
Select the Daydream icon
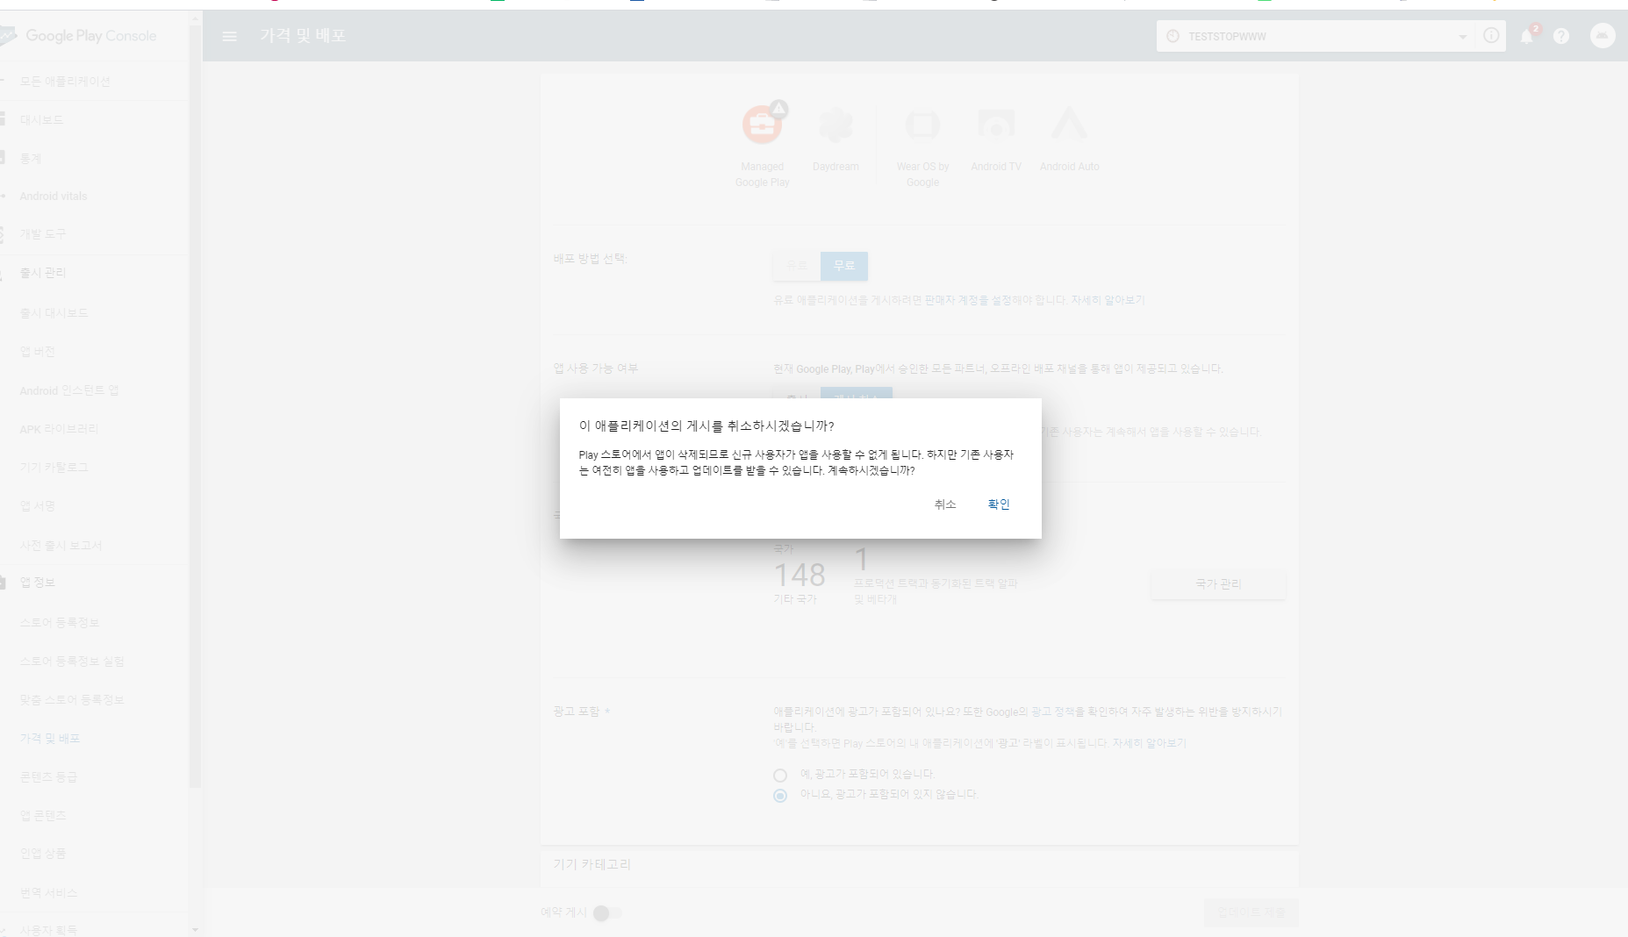click(x=836, y=125)
